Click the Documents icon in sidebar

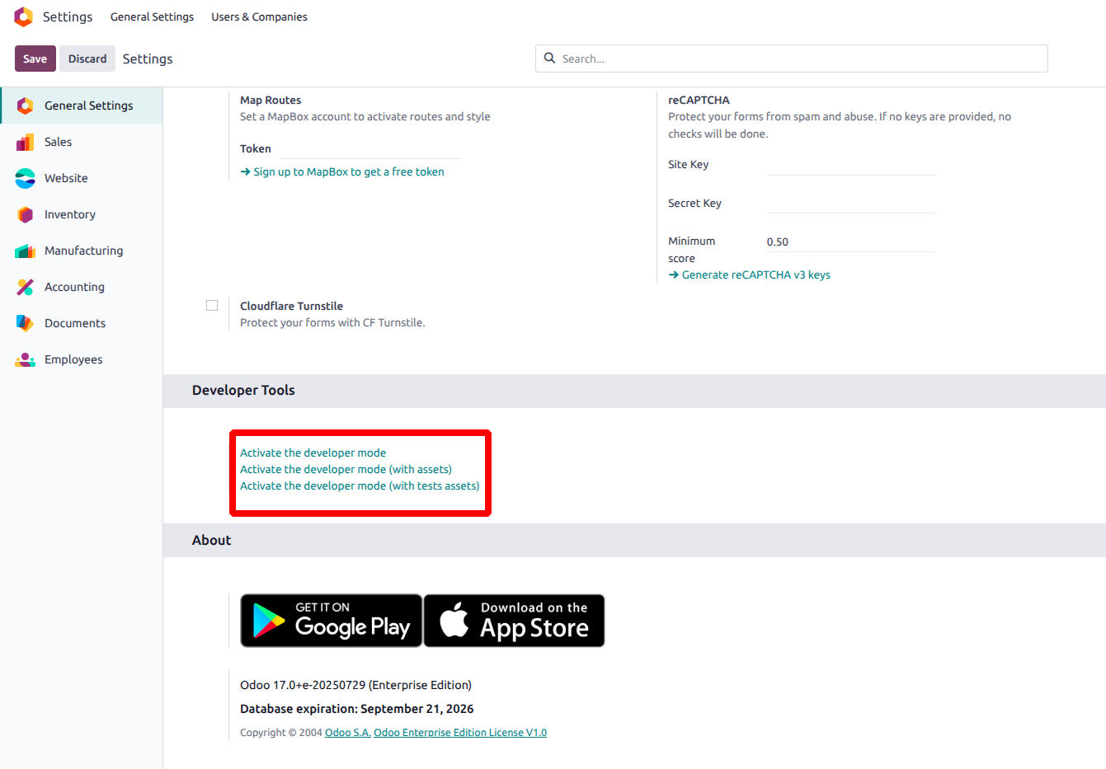(25, 323)
